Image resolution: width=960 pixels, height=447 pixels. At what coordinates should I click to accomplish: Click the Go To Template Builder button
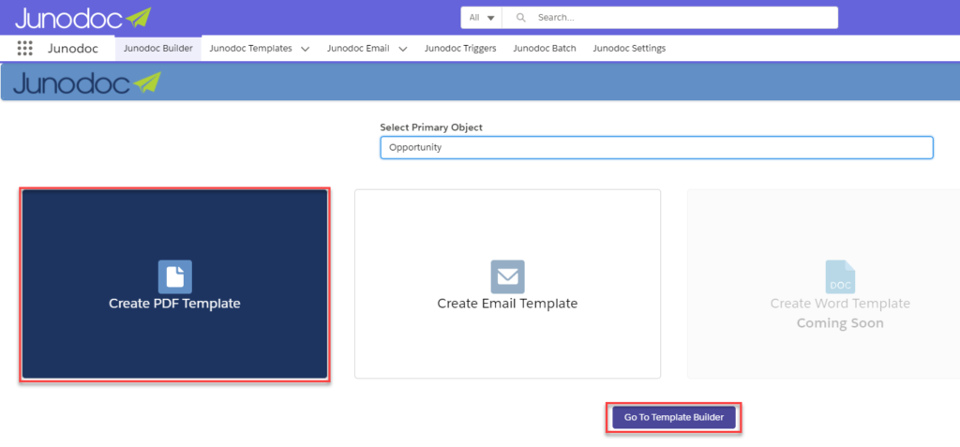pyautogui.click(x=674, y=418)
